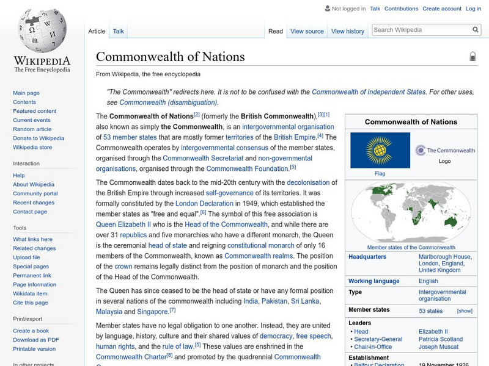The width and height of the screenshot is (489, 366).
Task: Click Upload file link
Action: 26,257
